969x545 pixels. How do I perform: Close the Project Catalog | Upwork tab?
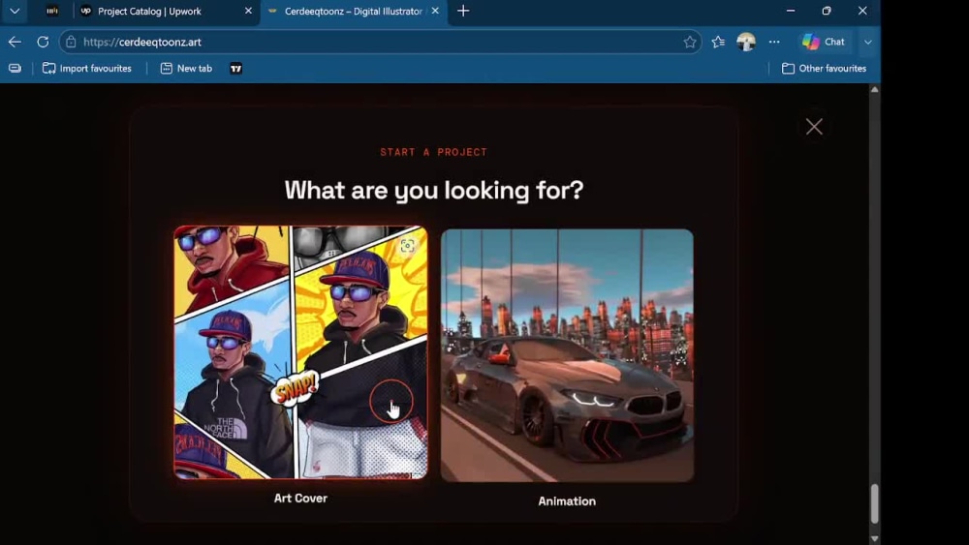pos(248,11)
